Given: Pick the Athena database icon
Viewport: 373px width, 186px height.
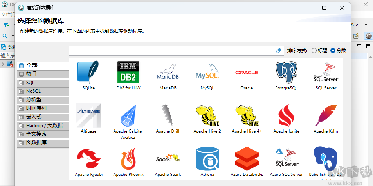Looking at the screenshot, I should click(x=207, y=159).
